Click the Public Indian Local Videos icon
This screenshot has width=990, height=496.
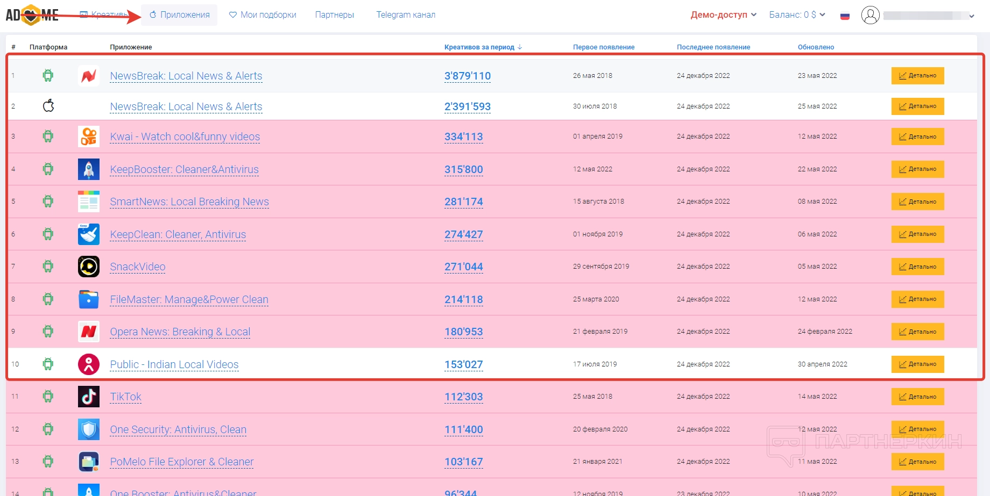tap(89, 364)
